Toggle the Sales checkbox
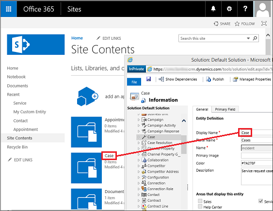The image size is (273, 211). (x=200, y=201)
